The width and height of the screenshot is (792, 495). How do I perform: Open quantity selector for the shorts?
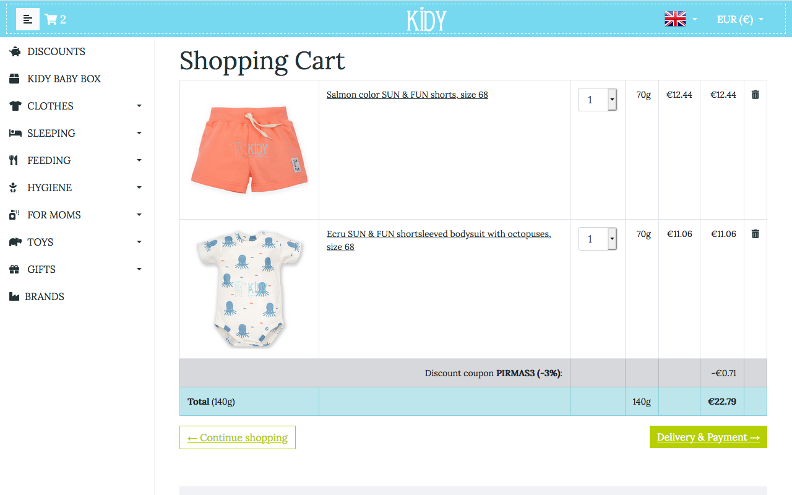pos(596,99)
